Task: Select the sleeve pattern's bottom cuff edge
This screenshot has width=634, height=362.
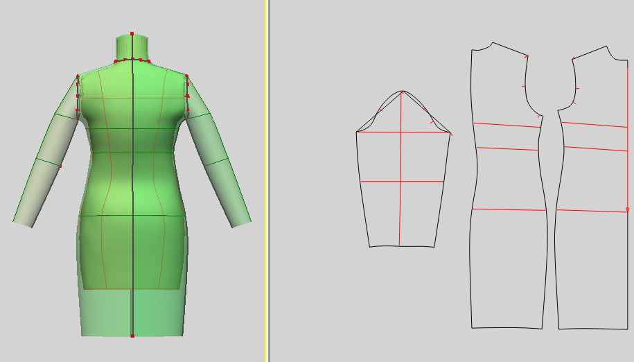Action: pos(402,246)
